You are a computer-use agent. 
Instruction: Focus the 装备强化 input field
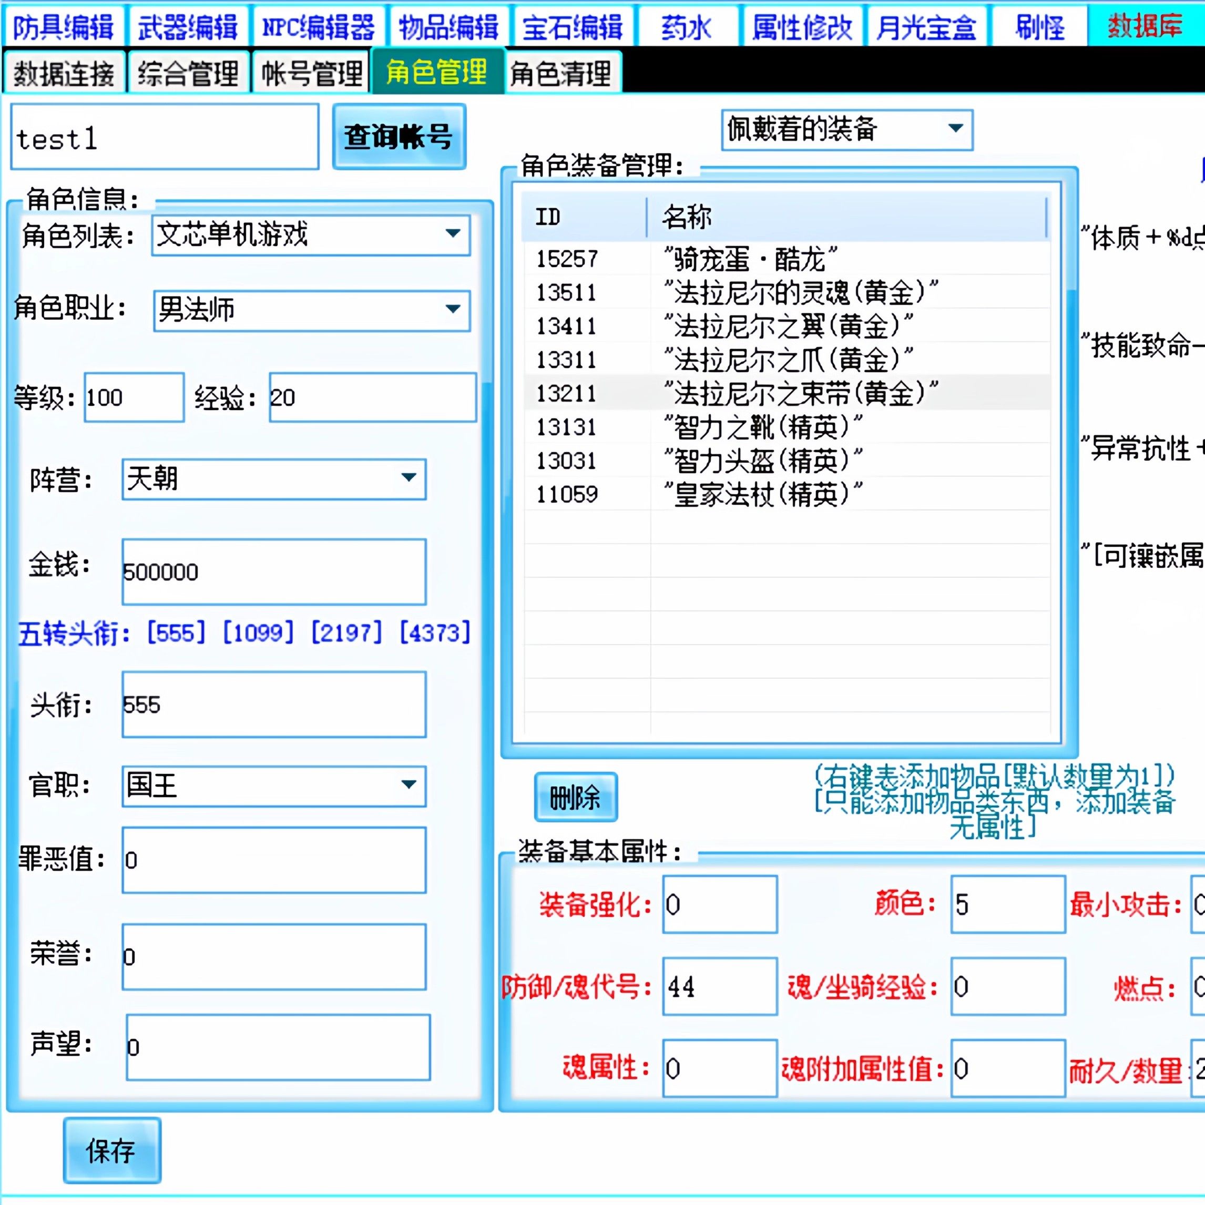(x=719, y=904)
